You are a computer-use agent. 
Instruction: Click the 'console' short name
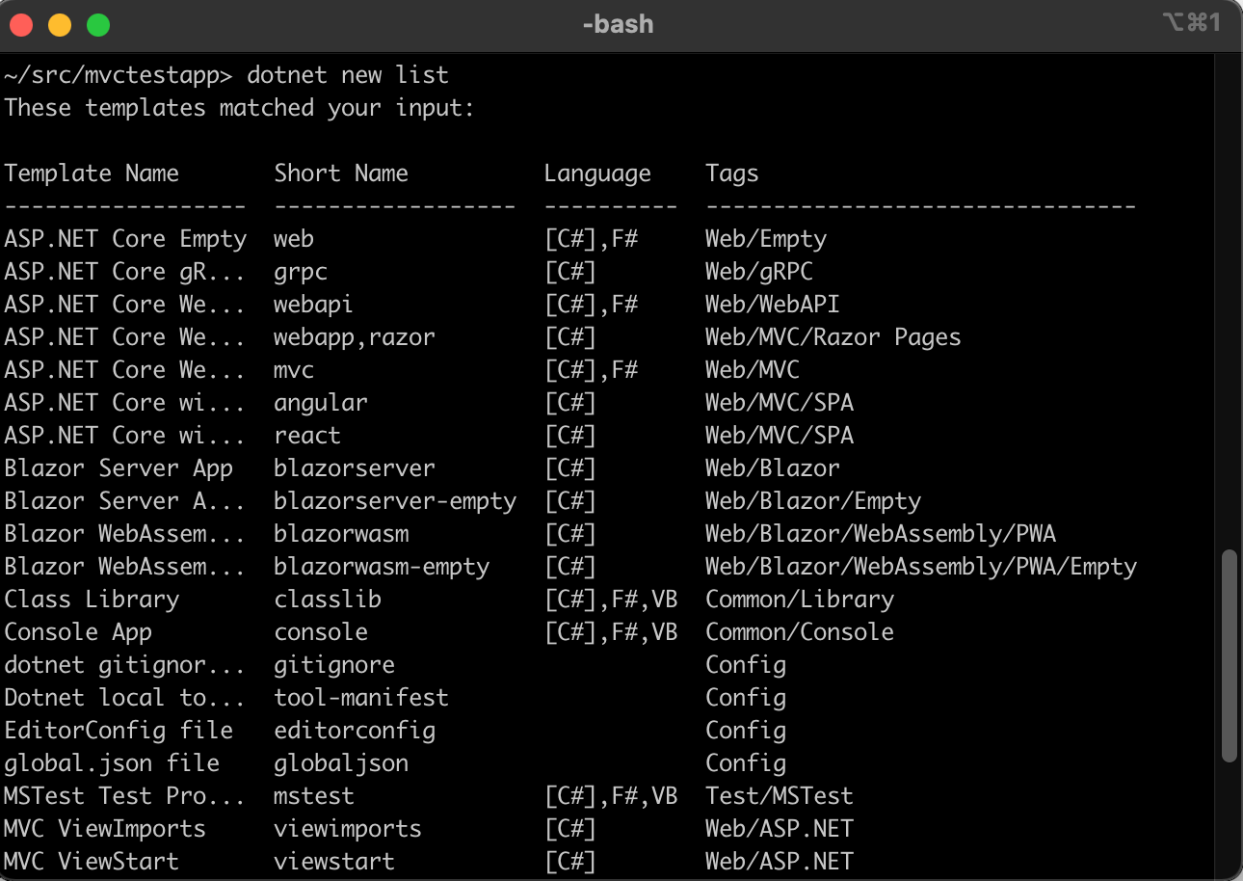pyautogui.click(x=321, y=632)
